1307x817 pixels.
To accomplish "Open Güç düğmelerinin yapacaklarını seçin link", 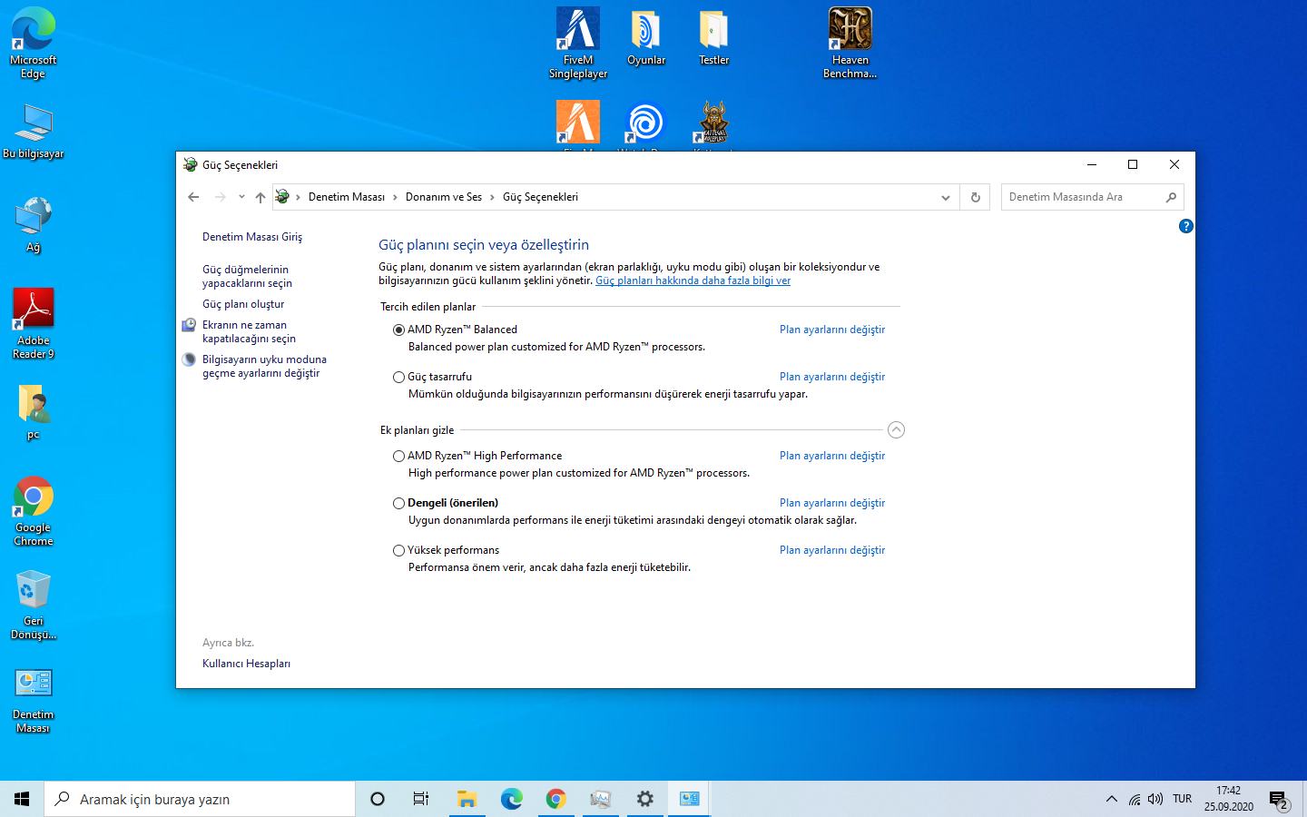I will (247, 276).
